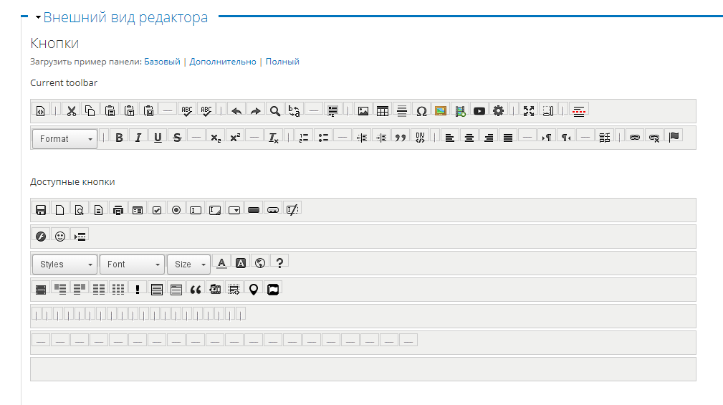Click the Flash icon in available buttons

click(41, 236)
